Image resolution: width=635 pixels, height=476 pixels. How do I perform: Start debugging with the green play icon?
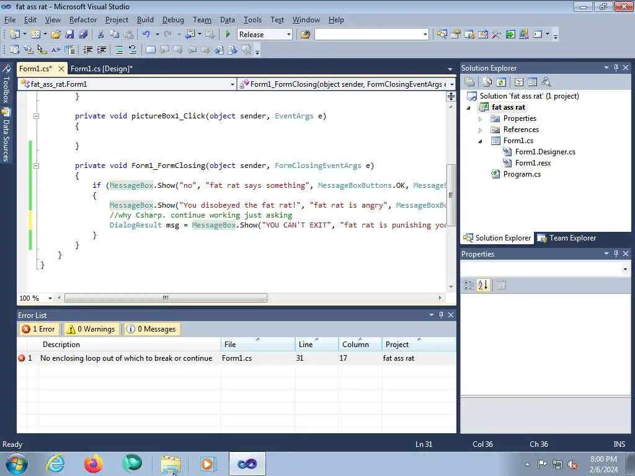coord(228,35)
